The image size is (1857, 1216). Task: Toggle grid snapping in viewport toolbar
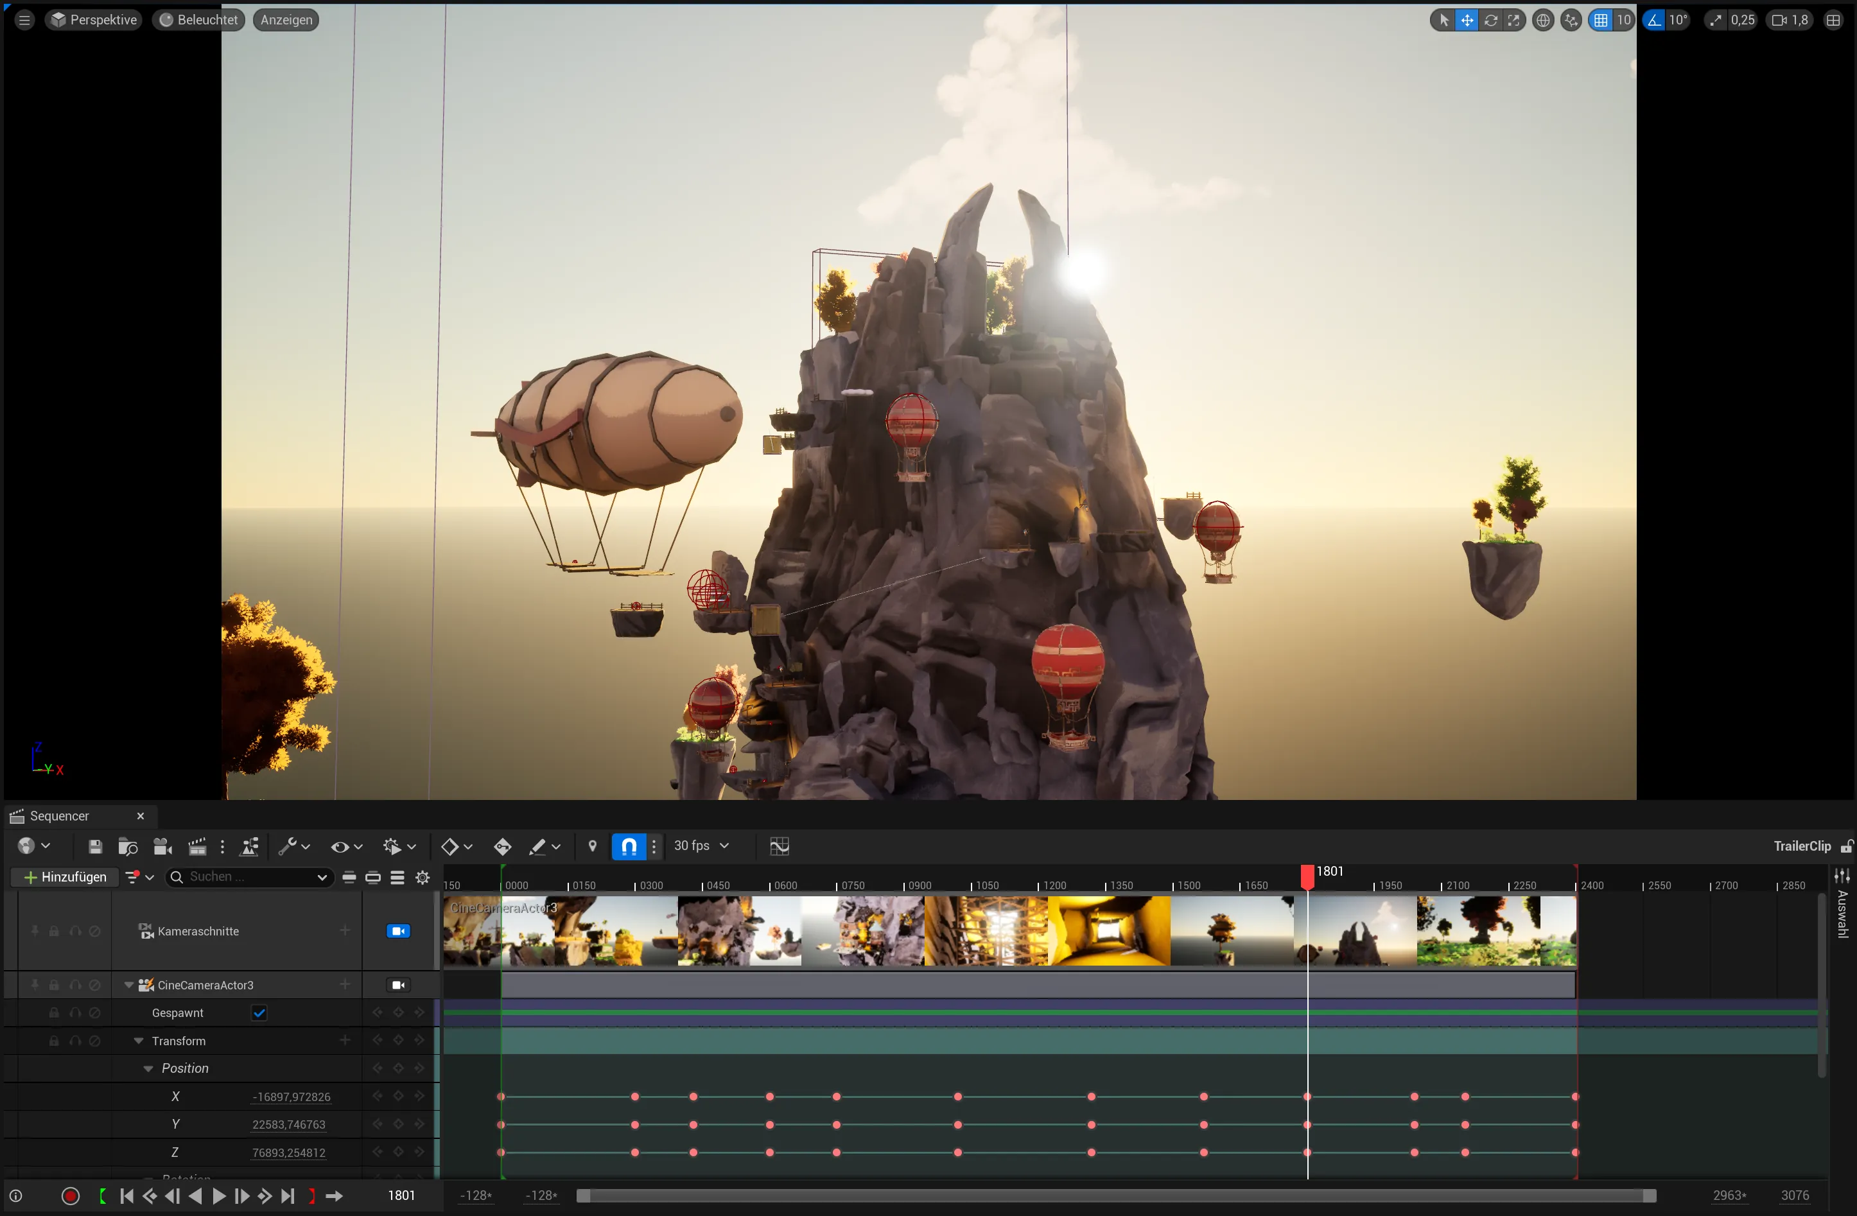point(1600,21)
